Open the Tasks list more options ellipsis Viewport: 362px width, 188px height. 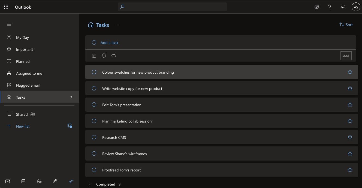point(116,25)
